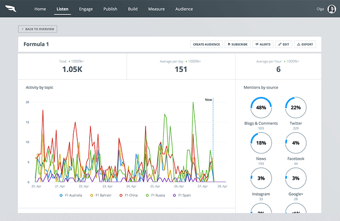Click the Instagram 3% ring
Image resolution: width=340 pixels, height=221 pixels.
(261, 178)
